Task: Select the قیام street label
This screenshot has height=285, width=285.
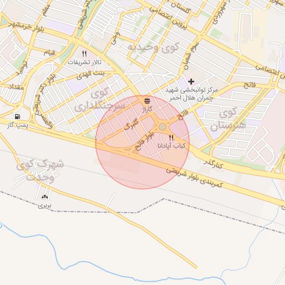Action: click(x=50, y=53)
